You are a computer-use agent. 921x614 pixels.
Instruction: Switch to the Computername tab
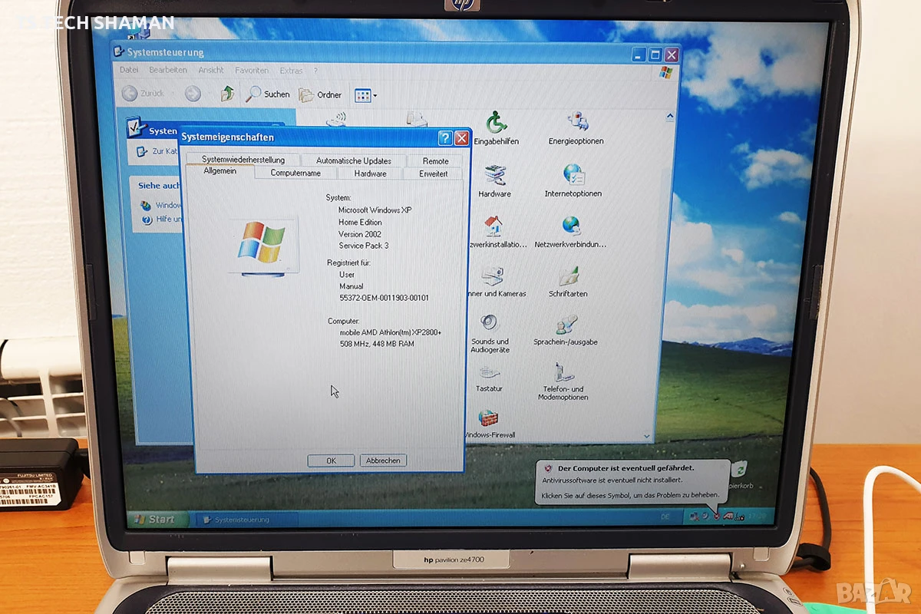click(x=295, y=173)
